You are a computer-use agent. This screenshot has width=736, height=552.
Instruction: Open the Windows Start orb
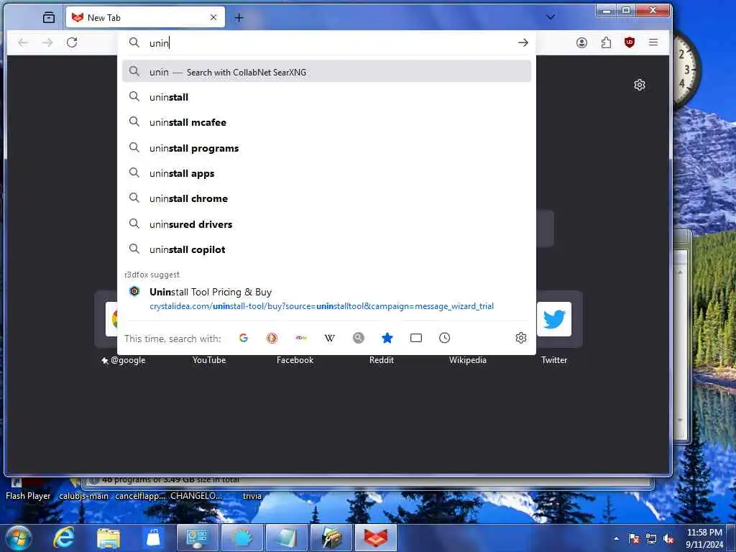click(x=19, y=538)
